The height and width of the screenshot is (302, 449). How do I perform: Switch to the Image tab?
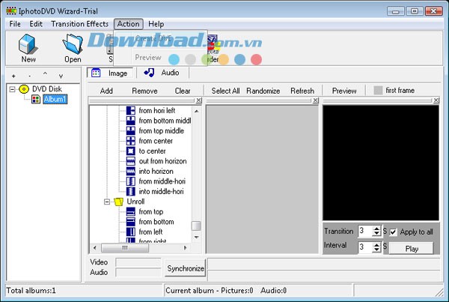[110, 73]
